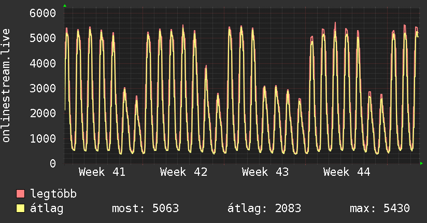Select the legtöbb legend label
The width and height of the screenshot is (427, 223).
53,194
